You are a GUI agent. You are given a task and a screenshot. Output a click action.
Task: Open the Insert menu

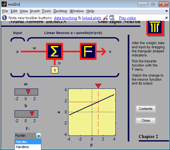pyautogui.click(x=35, y=11)
